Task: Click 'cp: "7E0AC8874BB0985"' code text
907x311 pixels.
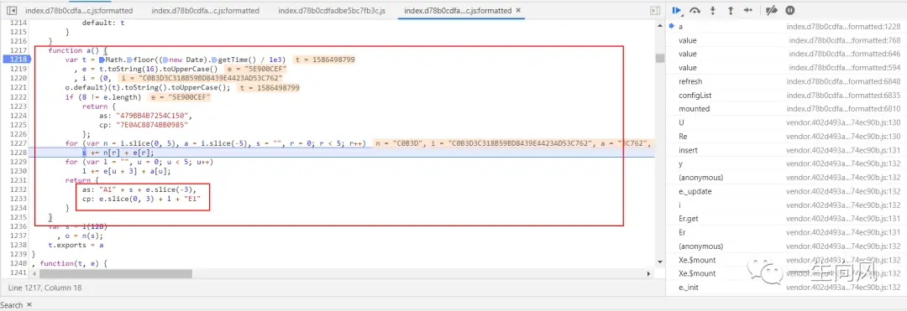Action: tap(143, 125)
